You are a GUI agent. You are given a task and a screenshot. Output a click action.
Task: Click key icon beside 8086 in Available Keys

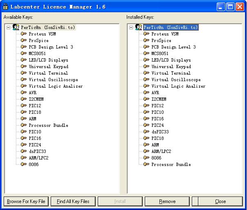pyautogui.click(x=24, y=164)
